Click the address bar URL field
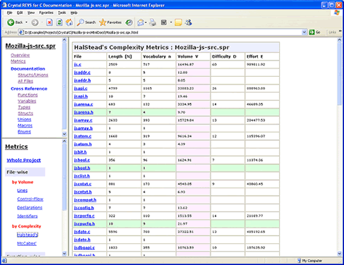344x265 pixels. 162,32
